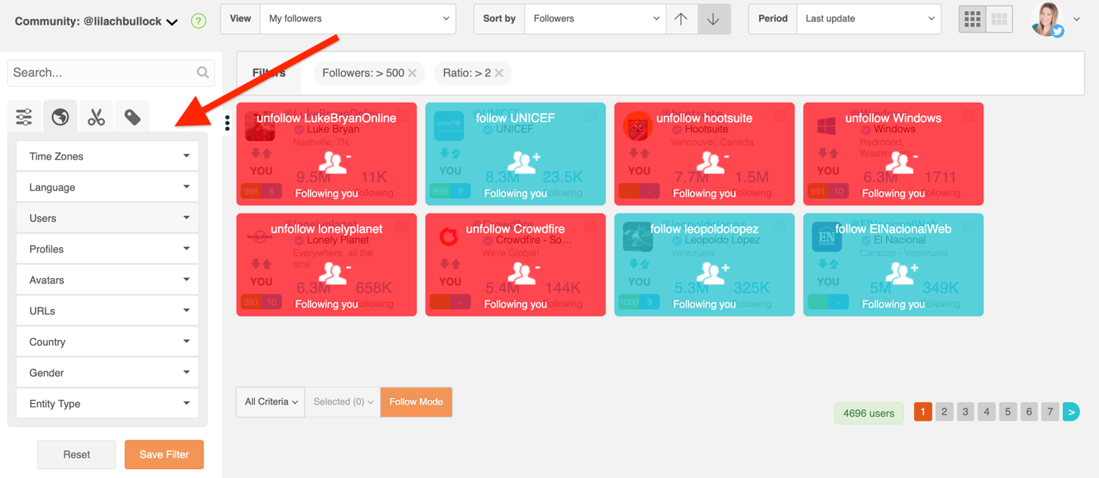Click follow icon on ElNacionalWeb card
This screenshot has height=478, width=1099.
coord(901,272)
